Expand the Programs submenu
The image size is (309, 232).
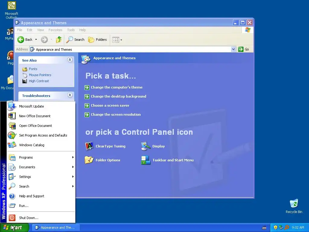(41, 157)
